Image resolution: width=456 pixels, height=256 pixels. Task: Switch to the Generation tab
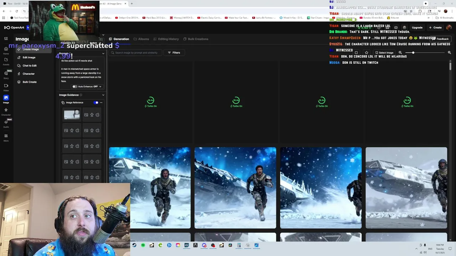coord(119,39)
